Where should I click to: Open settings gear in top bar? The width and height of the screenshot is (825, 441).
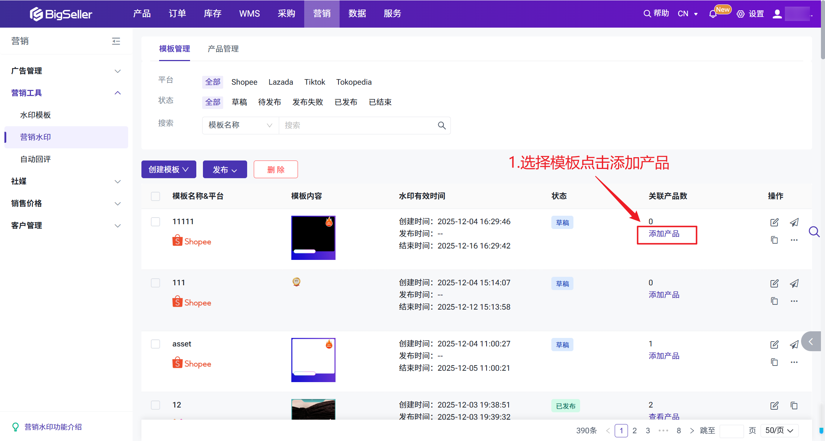(741, 14)
